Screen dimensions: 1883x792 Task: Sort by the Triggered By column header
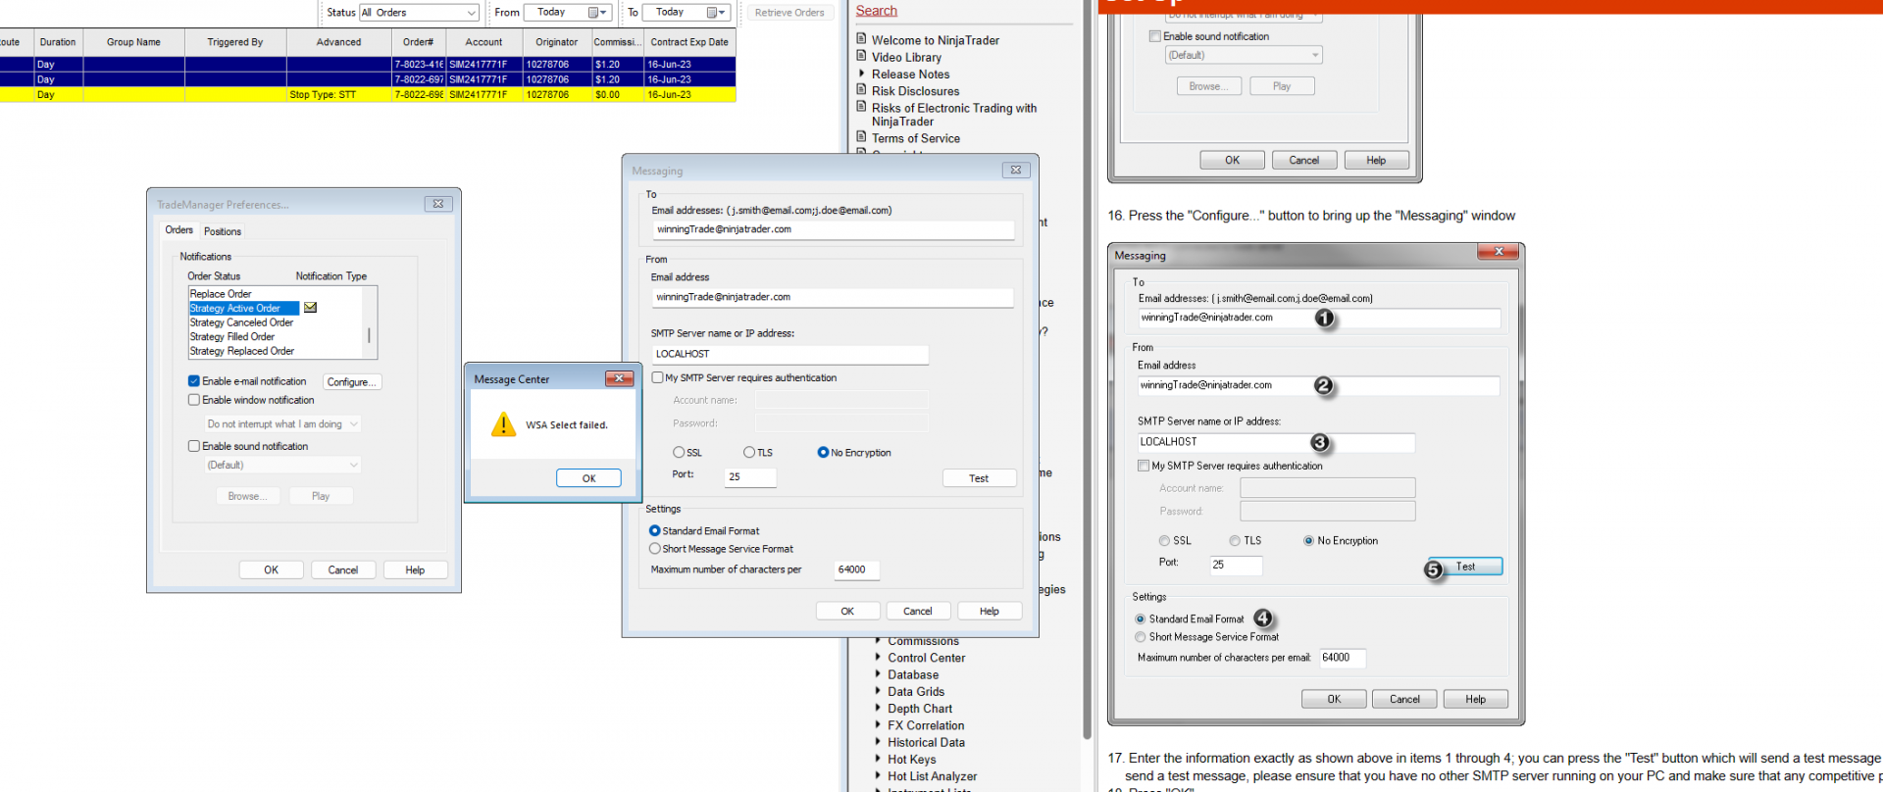(235, 42)
